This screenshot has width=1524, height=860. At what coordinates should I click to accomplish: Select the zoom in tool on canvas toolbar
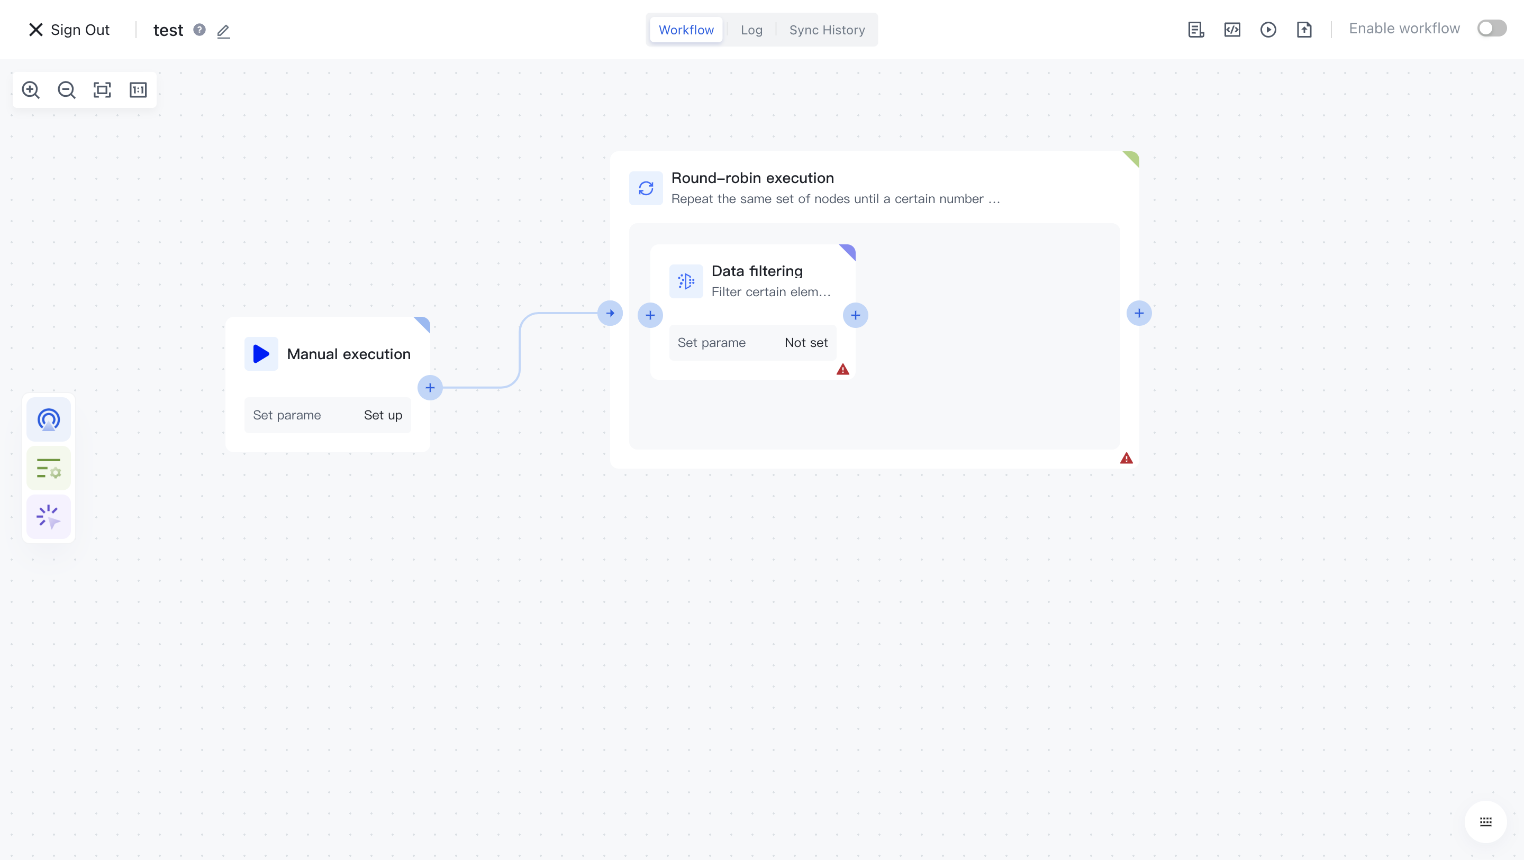[x=31, y=90]
